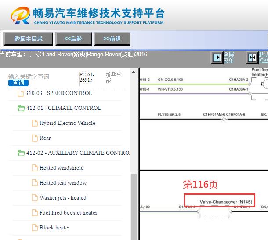
Task: Go forward with the >>前进 button
Action: coord(112,39)
